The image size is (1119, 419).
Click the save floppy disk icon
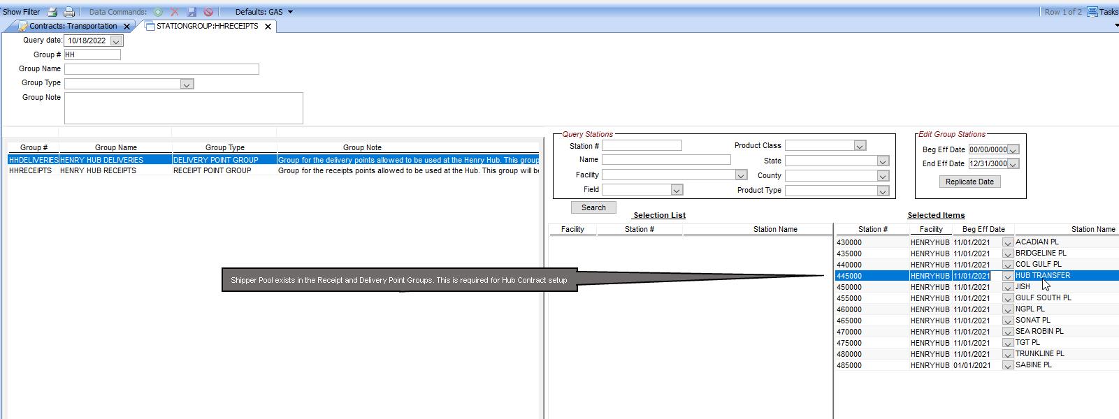tap(192, 12)
